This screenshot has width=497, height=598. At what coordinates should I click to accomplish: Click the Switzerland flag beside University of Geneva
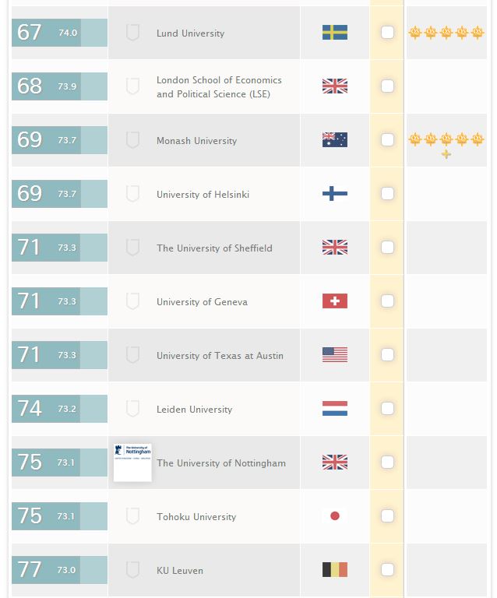(335, 301)
